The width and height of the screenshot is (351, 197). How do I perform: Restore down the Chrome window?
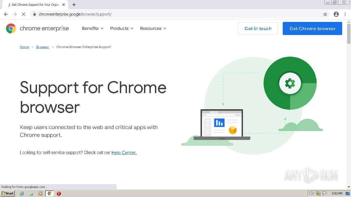pos(335,2)
